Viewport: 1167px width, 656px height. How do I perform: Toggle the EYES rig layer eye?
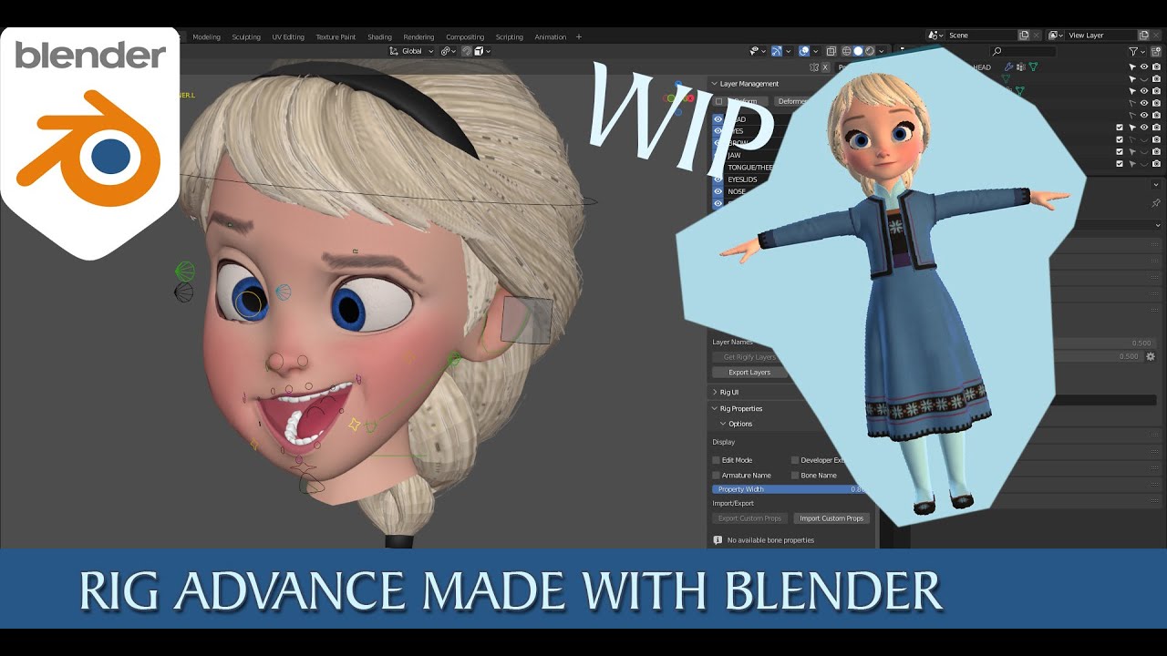point(718,131)
